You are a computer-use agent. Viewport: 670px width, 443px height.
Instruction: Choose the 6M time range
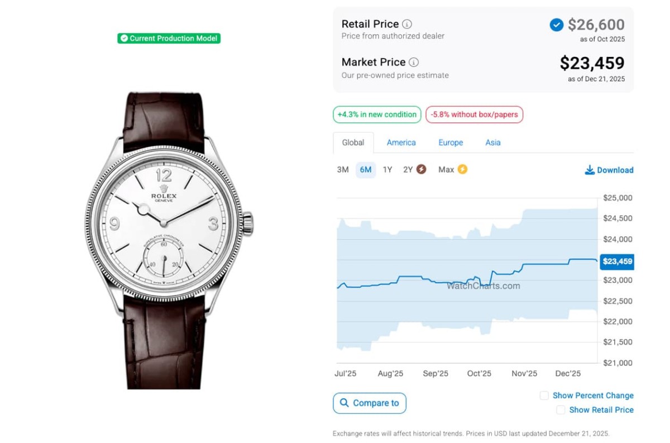[366, 169]
